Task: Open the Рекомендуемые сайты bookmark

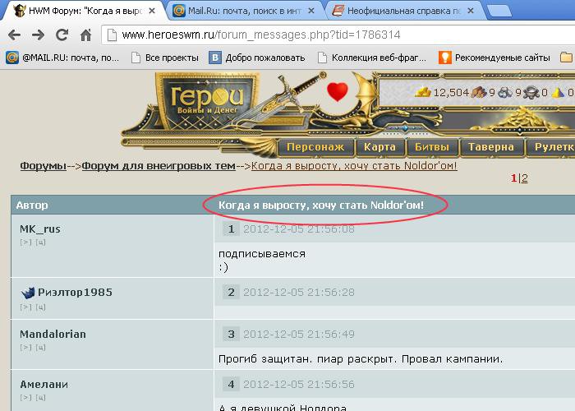Action: click(x=494, y=58)
